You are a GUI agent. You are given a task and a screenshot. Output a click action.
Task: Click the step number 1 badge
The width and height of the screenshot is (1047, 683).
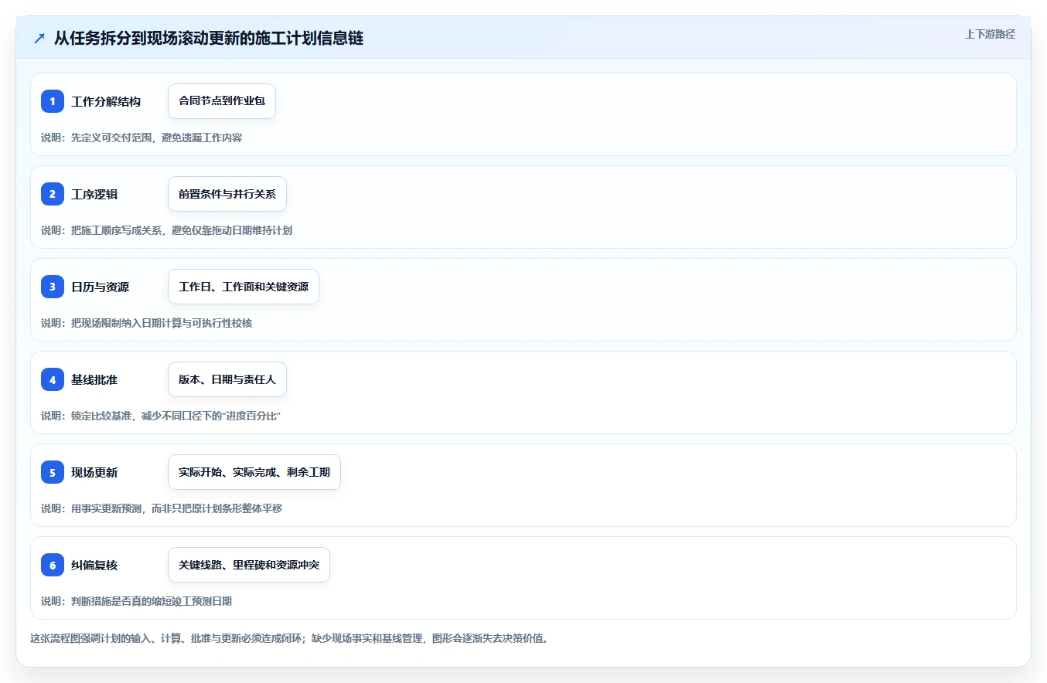53,101
